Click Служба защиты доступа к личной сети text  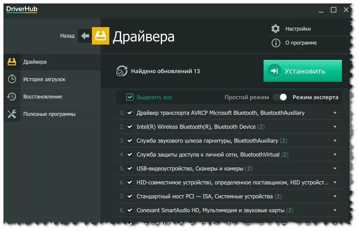208,154
